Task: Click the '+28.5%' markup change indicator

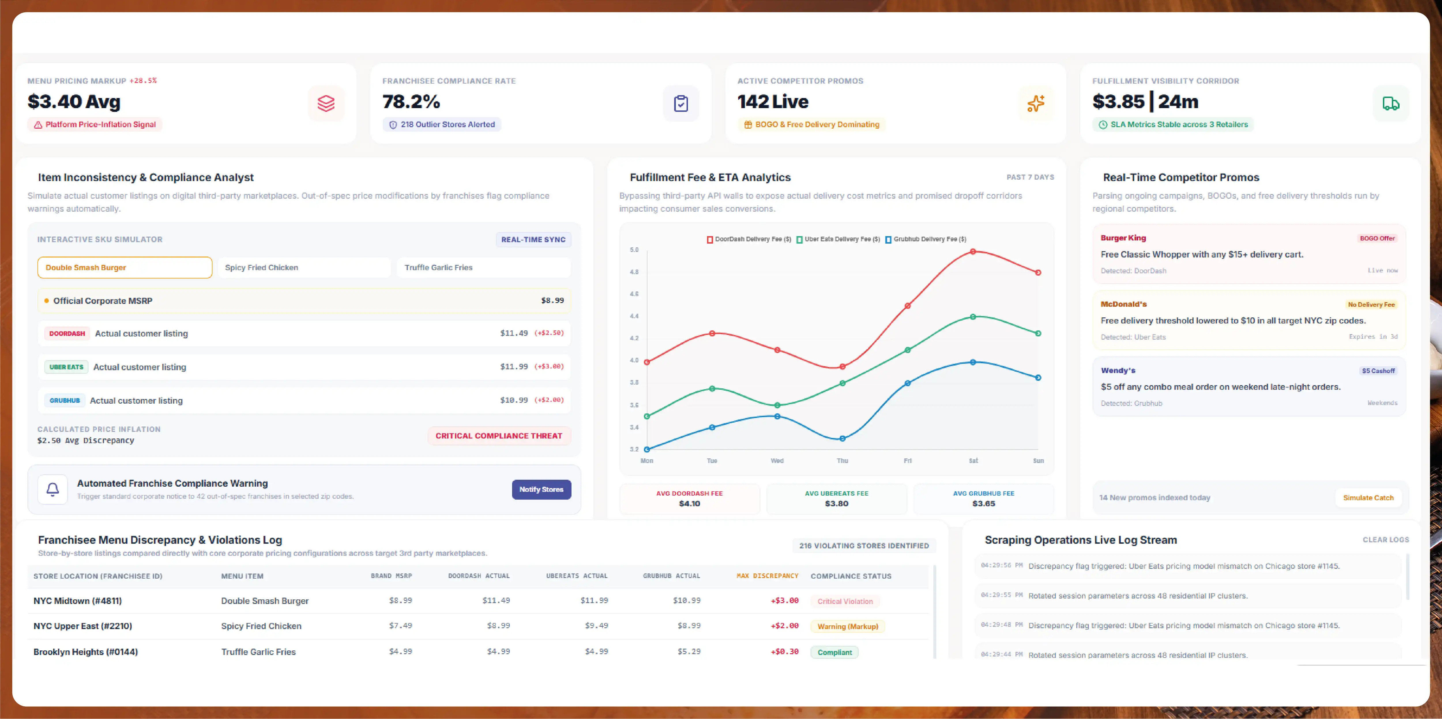Action: 143,80
